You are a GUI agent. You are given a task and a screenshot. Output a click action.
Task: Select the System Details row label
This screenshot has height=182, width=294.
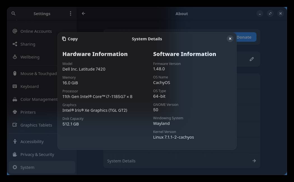[x=121, y=161]
